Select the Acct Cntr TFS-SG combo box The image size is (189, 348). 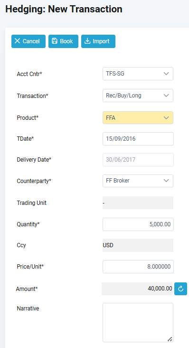138,74
